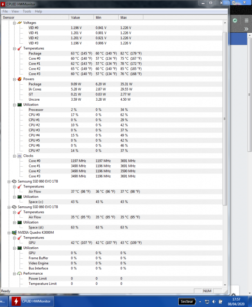Open the Help menu
Screen dimensions: 252x307
pos(38,11)
